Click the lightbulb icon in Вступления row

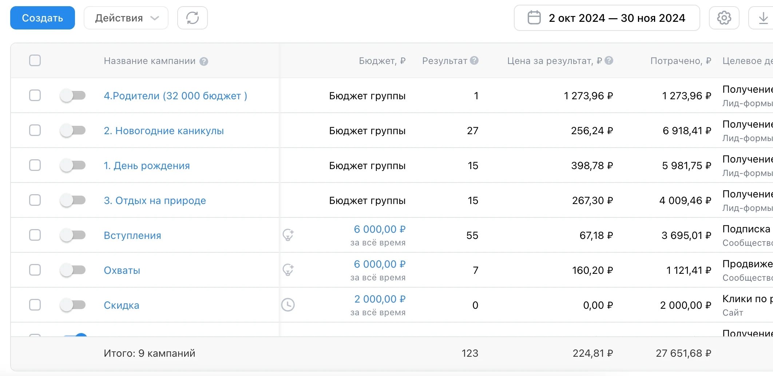coord(288,235)
